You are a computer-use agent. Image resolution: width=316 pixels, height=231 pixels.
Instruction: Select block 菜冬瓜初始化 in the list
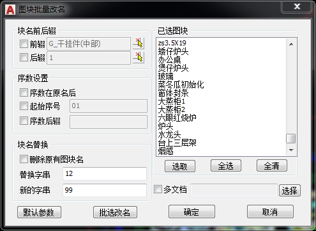[181, 84]
